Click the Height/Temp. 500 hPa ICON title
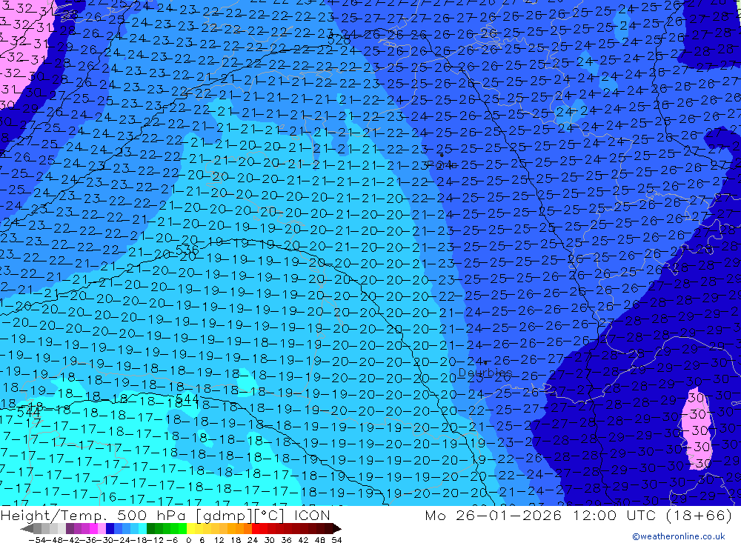Image resolution: width=741 pixels, height=543 pixels. tap(165, 515)
